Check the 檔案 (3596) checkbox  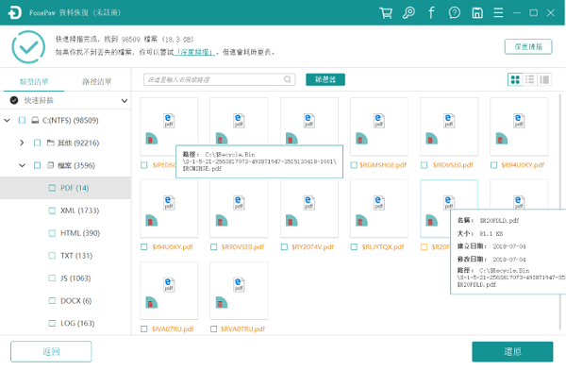[37, 165]
